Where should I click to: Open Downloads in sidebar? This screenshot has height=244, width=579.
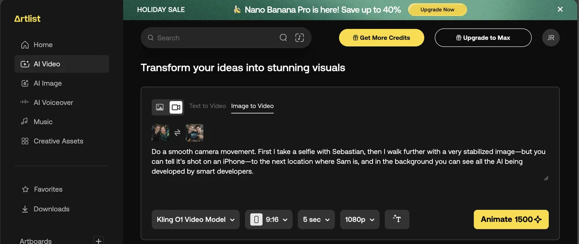(x=62, y=209)
